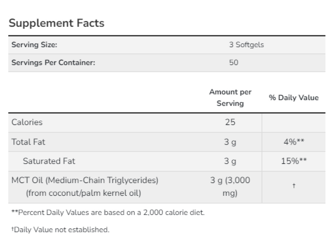
Task: Select the 3 g (3,000 mg) amount
Action: pyautogui.click(x=230, y=187)
